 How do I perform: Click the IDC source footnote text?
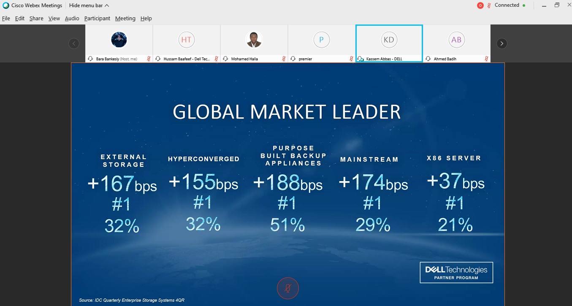(132, 300)
